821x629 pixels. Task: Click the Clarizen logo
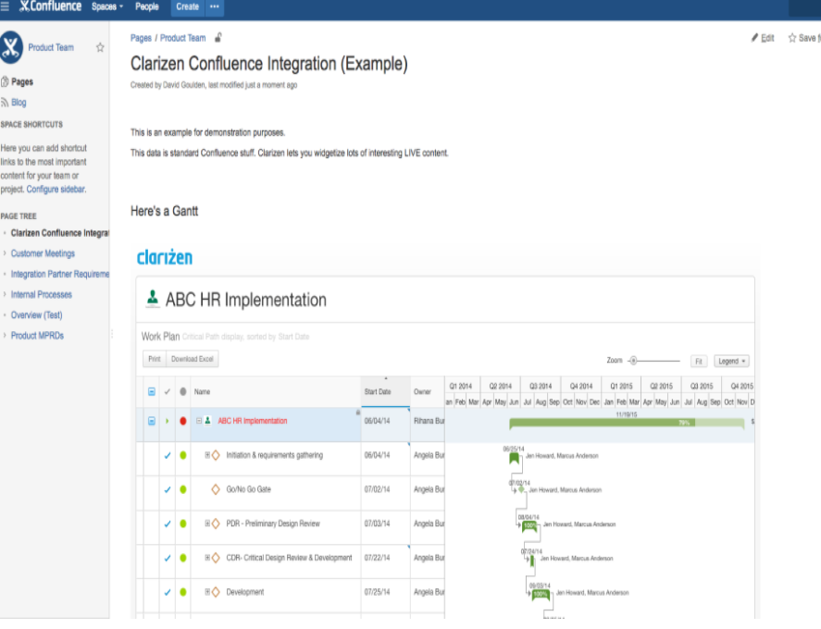(x=165, y=257)
